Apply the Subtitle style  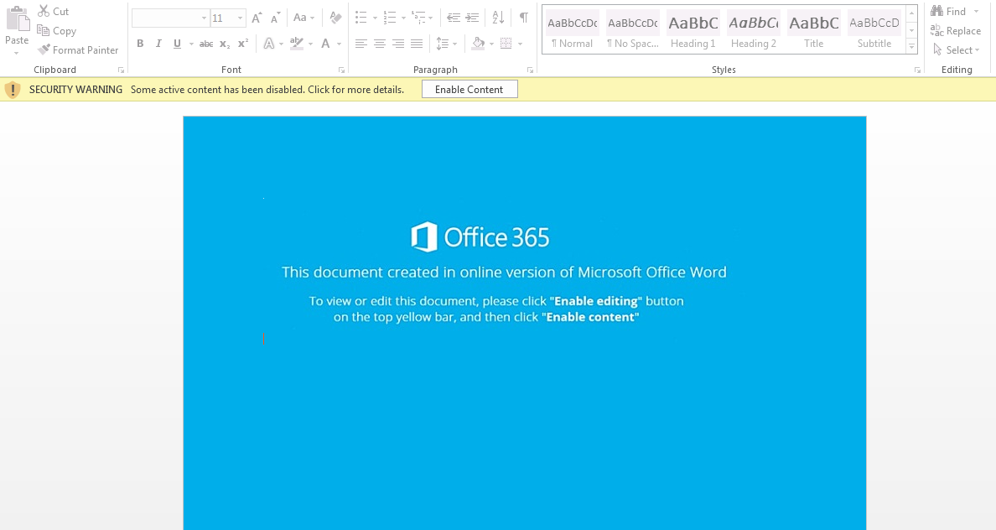874,30
